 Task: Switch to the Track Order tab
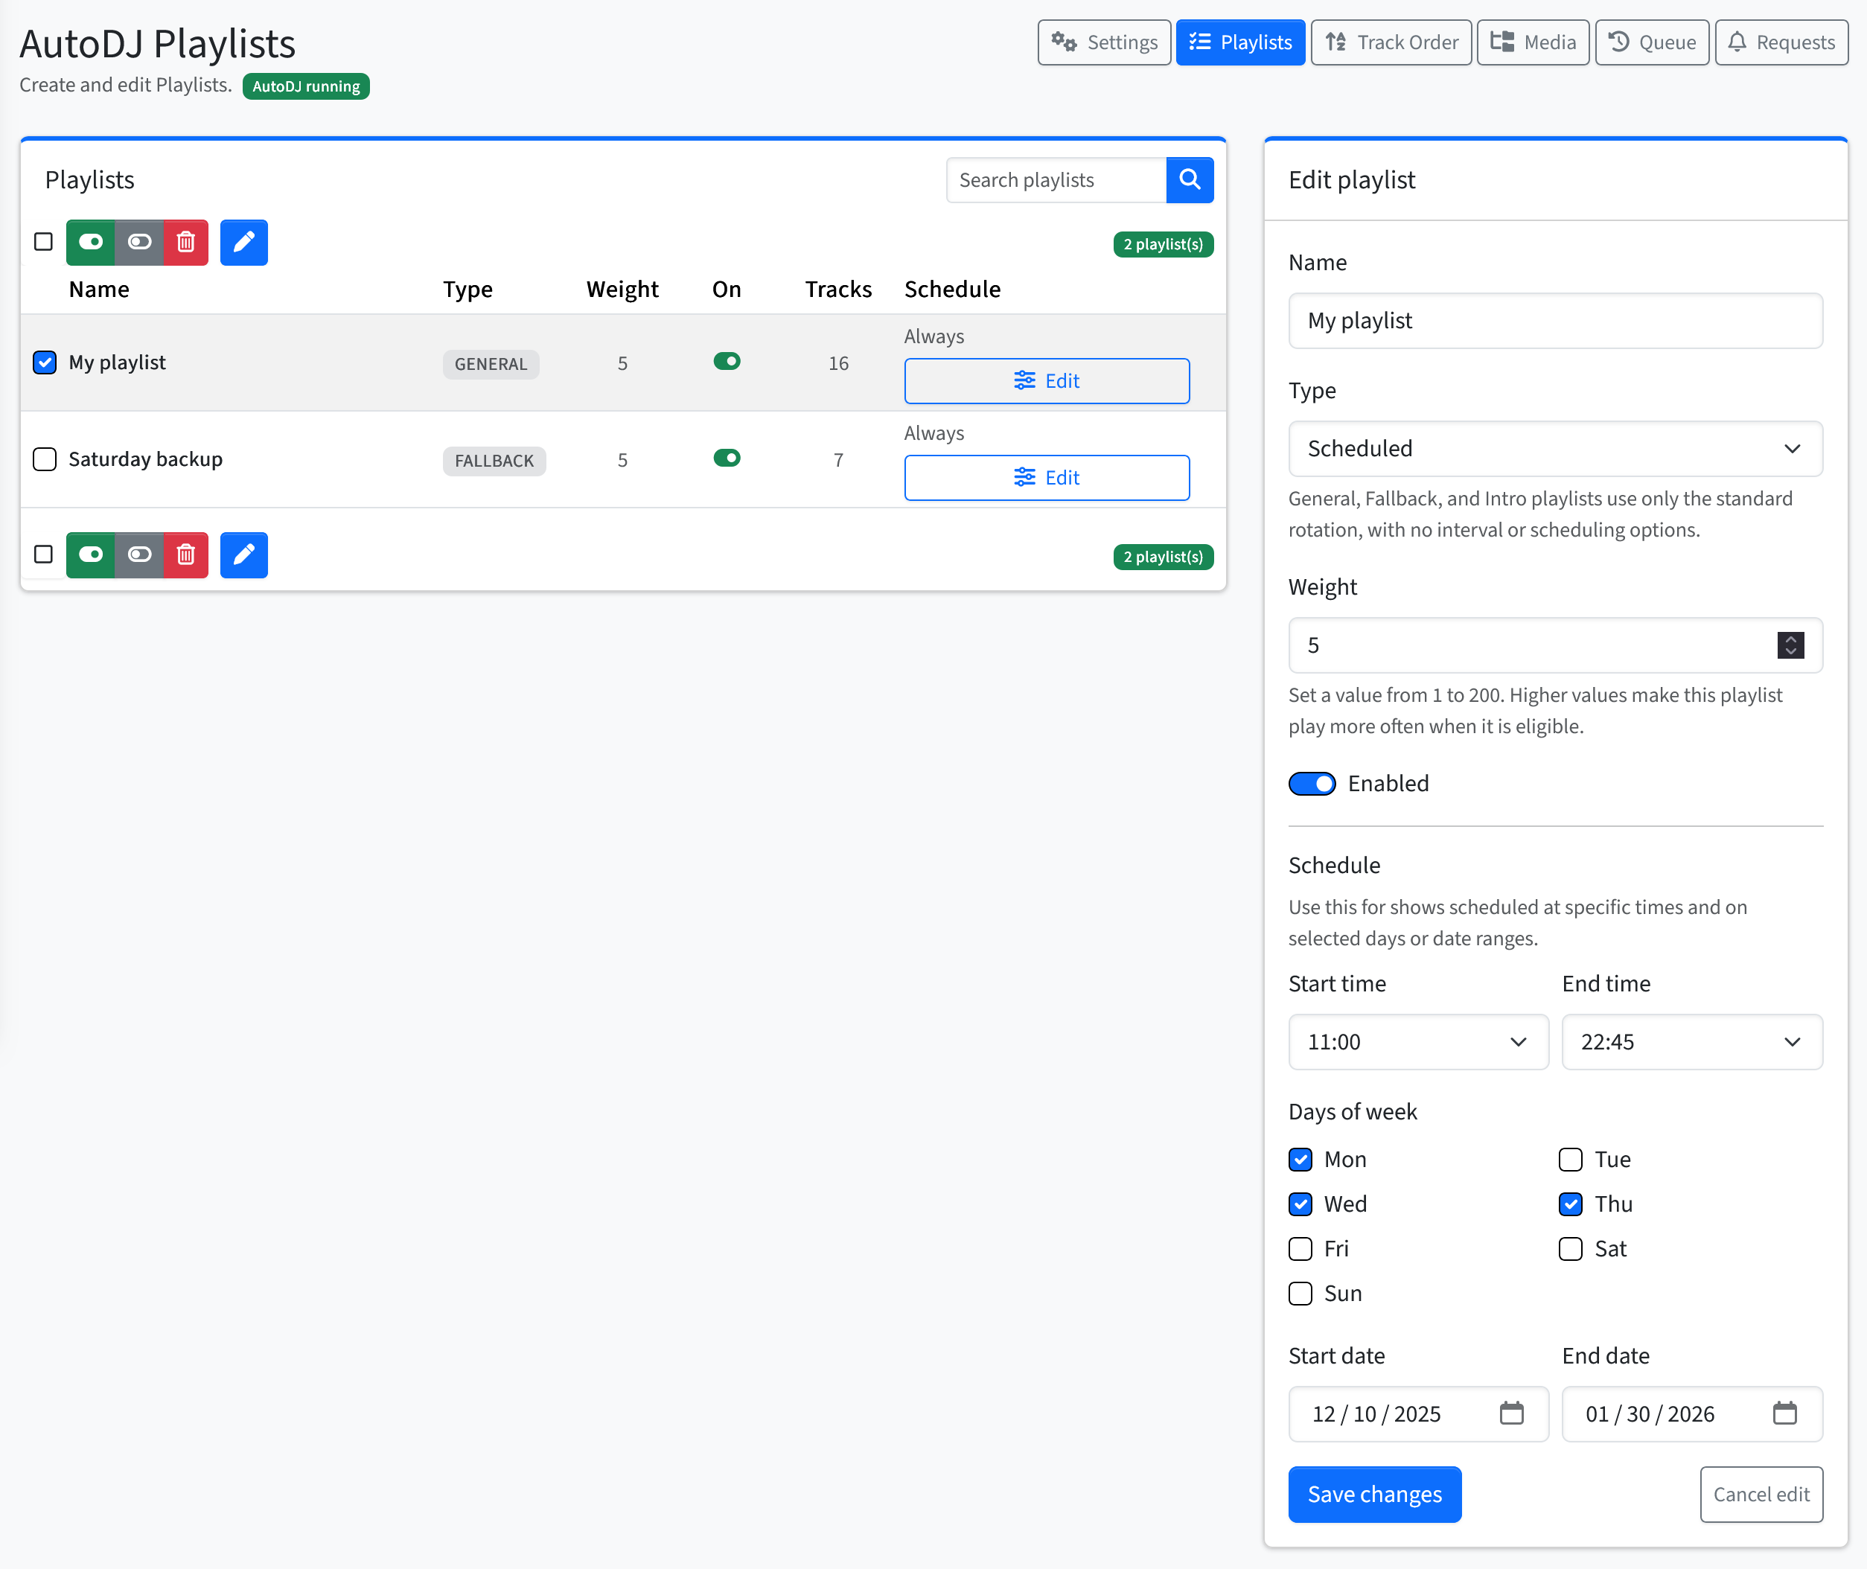click(1391, 42)
